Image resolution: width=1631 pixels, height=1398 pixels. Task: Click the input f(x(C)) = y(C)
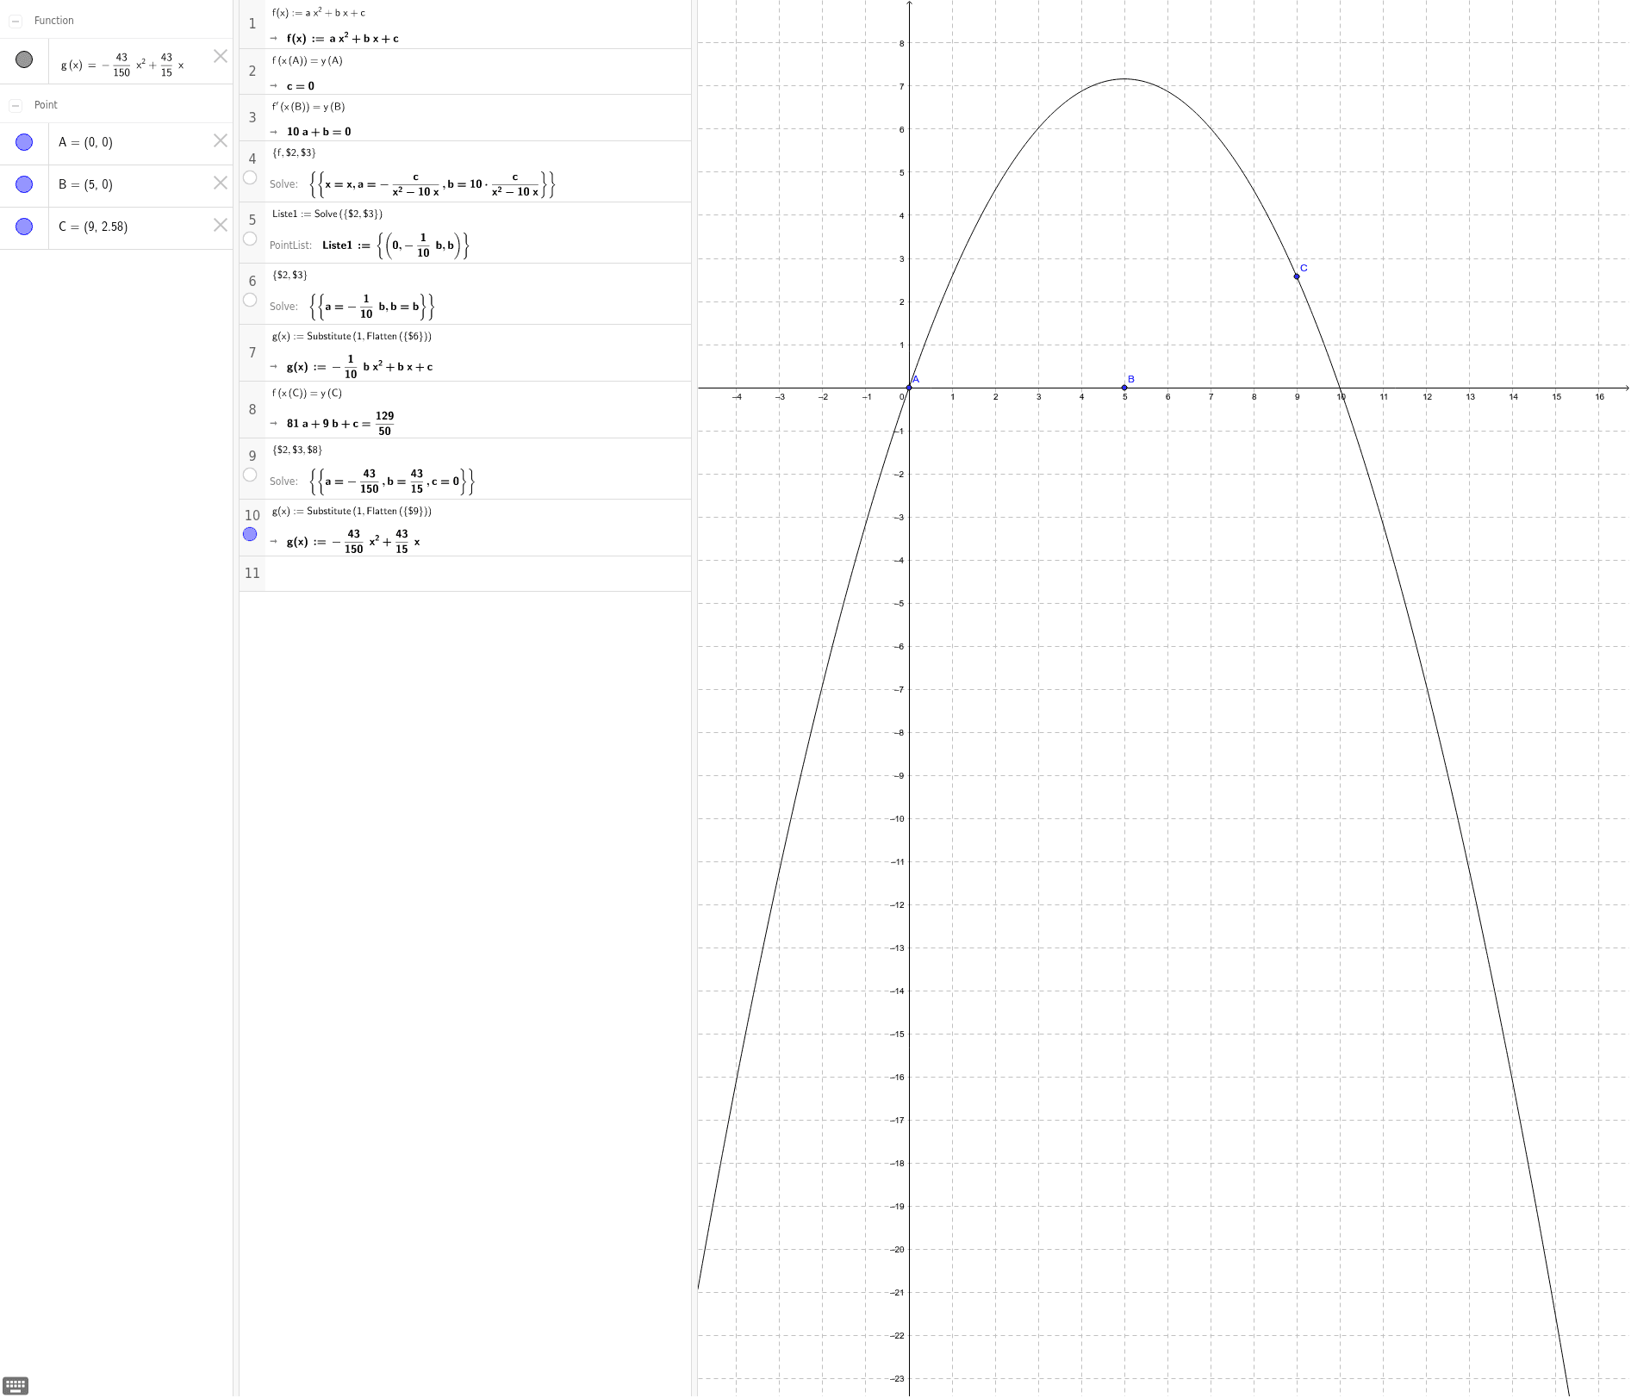click(307, 393)
